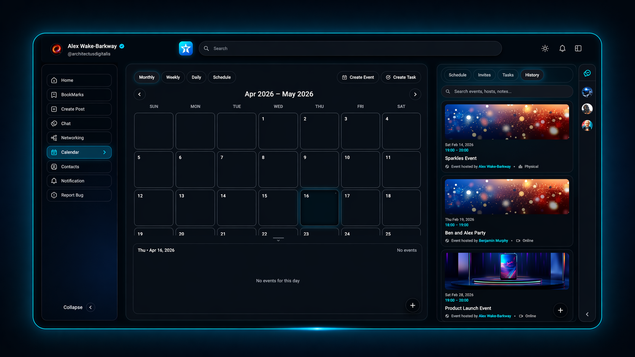Screen dimensions: 635x357
Task: Open BookMarks in sidebar
Action: pos(79,95)
